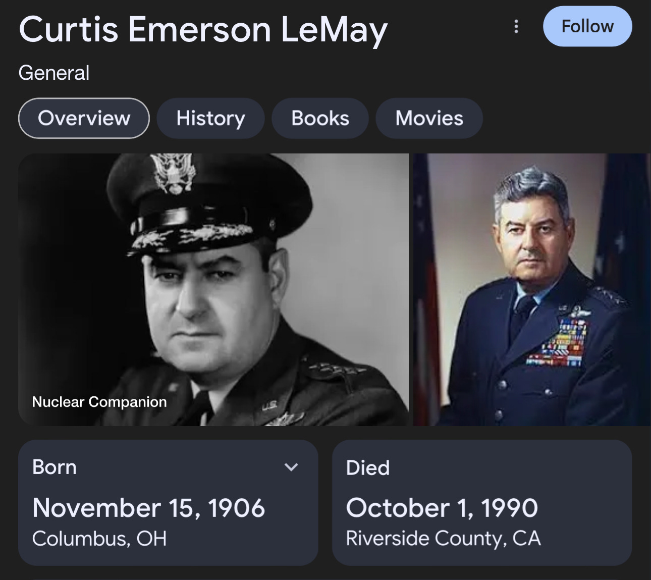This screenshot has height=580, width=651.
Task: Go to the Movies tab
Action: [x=429, y=118]
